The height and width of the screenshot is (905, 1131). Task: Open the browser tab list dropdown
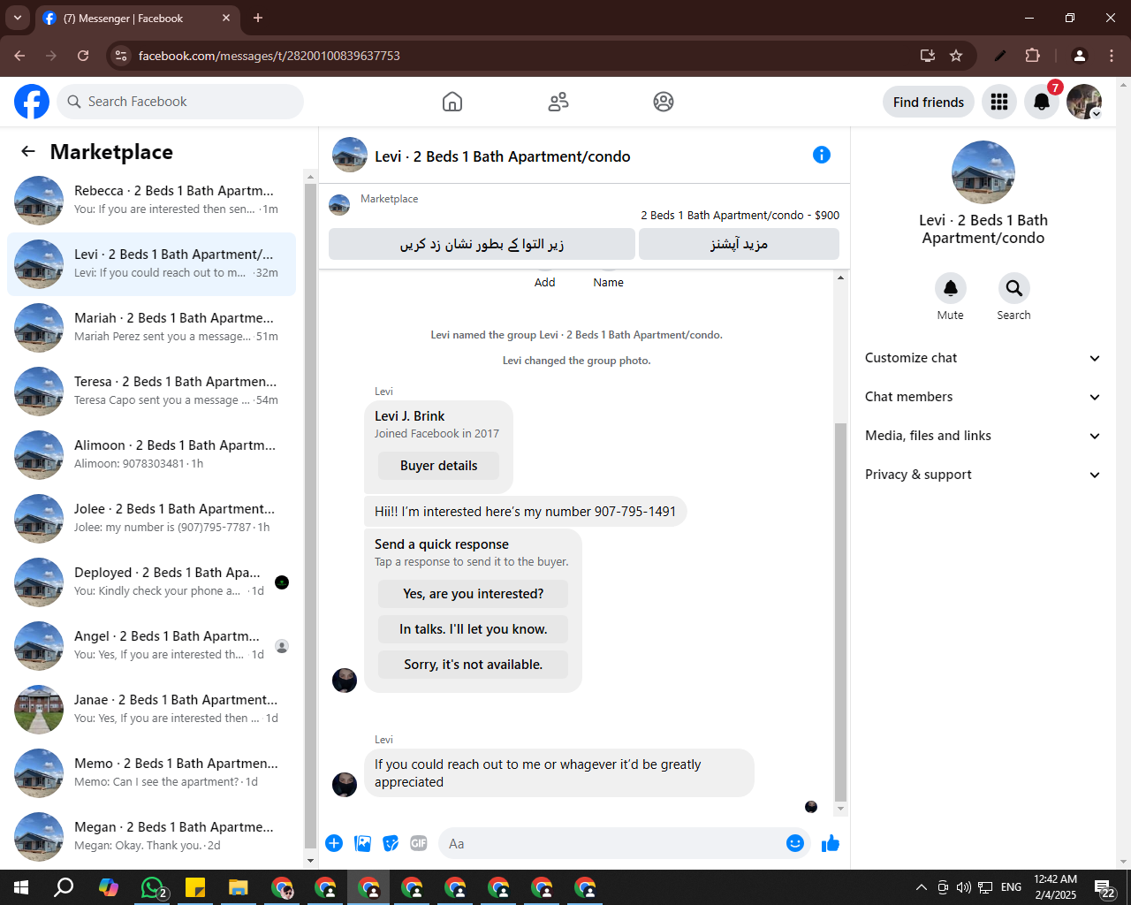[x=18, y=18]
